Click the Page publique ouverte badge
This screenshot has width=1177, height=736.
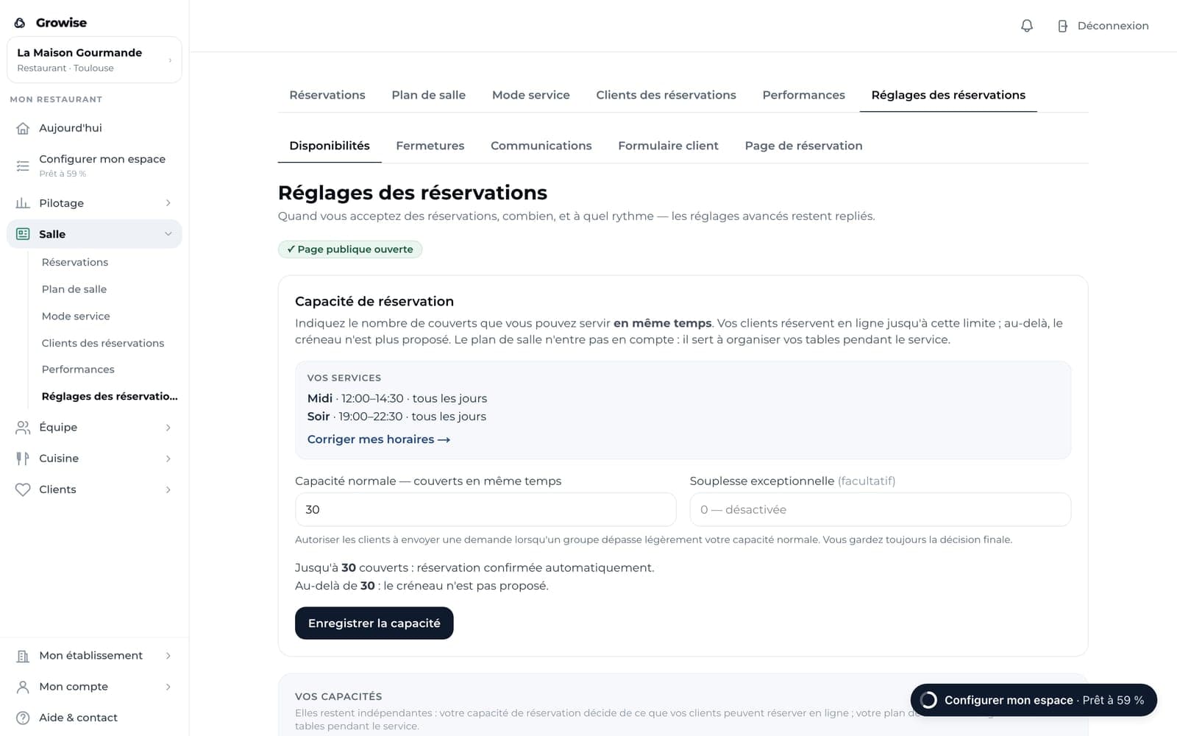350,250
